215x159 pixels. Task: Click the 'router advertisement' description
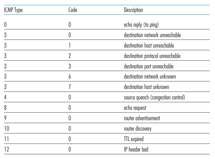point(142,118)
